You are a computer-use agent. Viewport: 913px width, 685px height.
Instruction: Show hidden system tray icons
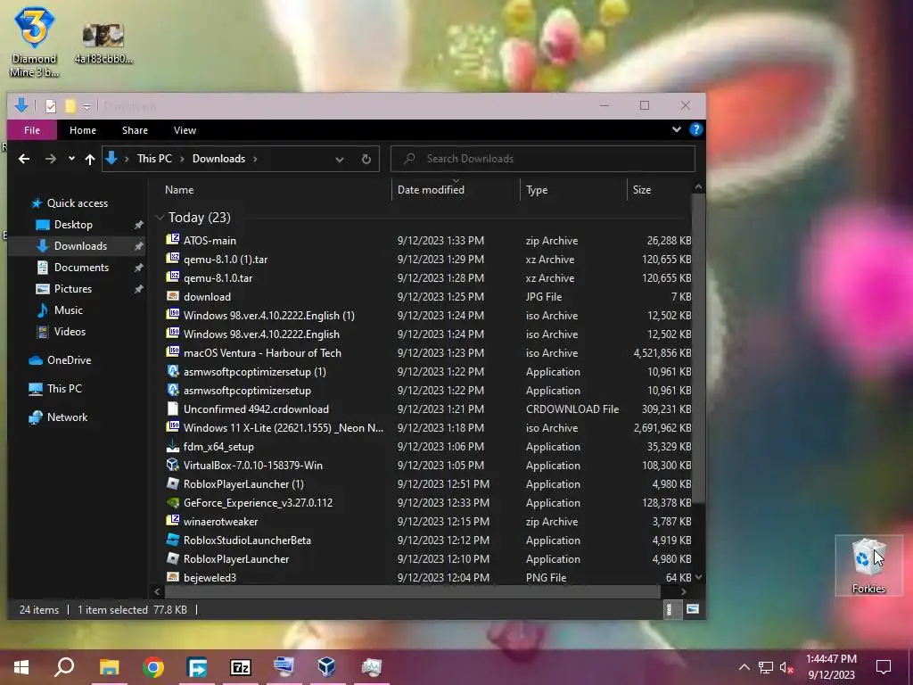(x=744, y=667)
